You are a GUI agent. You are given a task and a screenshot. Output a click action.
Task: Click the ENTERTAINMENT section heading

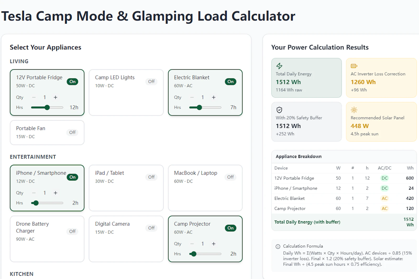coord(33,157)
